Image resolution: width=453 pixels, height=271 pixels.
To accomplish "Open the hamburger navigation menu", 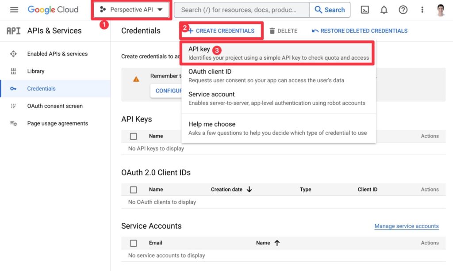I will (14, 10).
